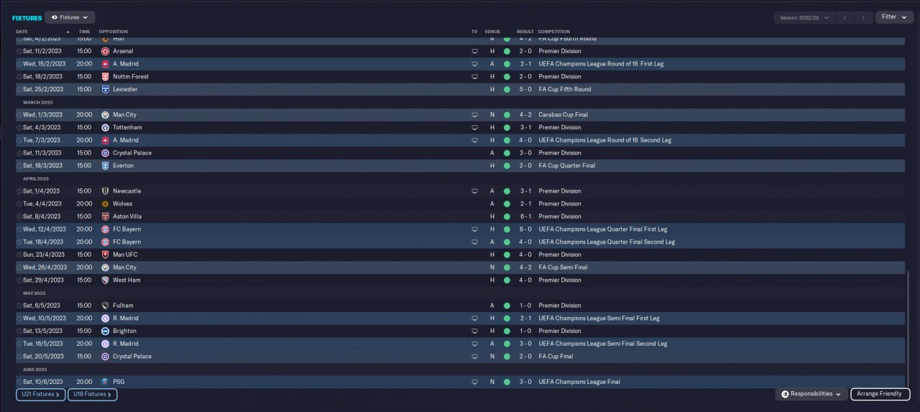Open U21 Fixtures
This screenshot has width=920, height=412.
[41, 394]
